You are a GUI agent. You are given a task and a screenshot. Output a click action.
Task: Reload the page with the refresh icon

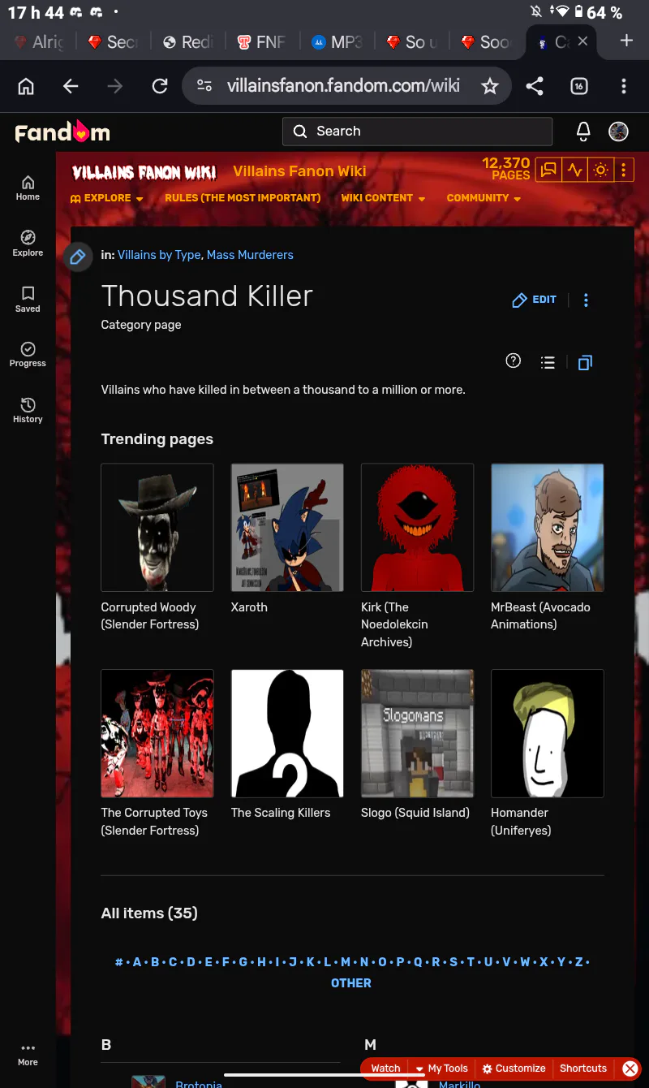pyautogui.click(x=160, y=86)
